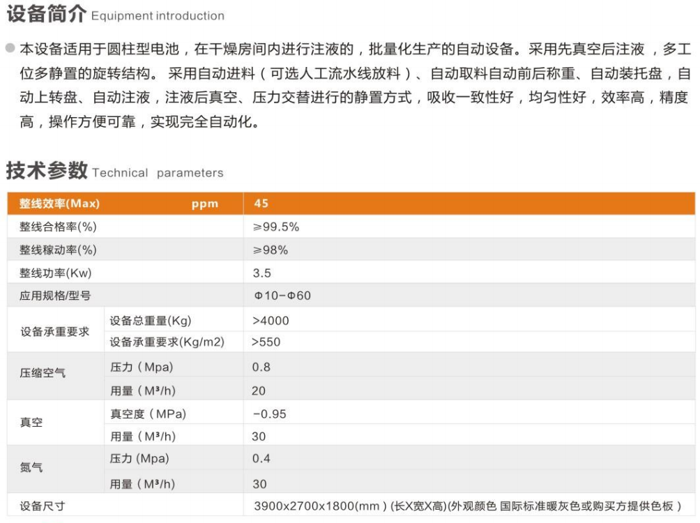Click the 压缩空气 category cell
Image resolution: width=700 pixels, height=523 pixels.
43,373
